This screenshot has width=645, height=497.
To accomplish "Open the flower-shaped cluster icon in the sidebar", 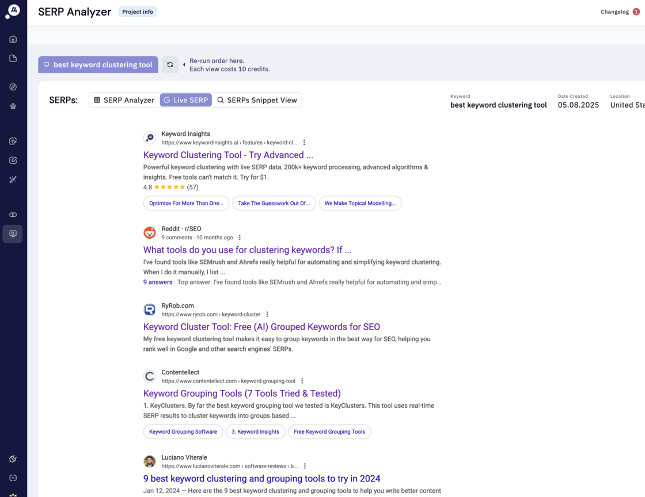I will click(x=13, y=106).
